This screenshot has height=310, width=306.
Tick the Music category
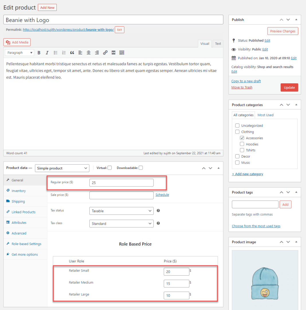(x=237, y=163)
